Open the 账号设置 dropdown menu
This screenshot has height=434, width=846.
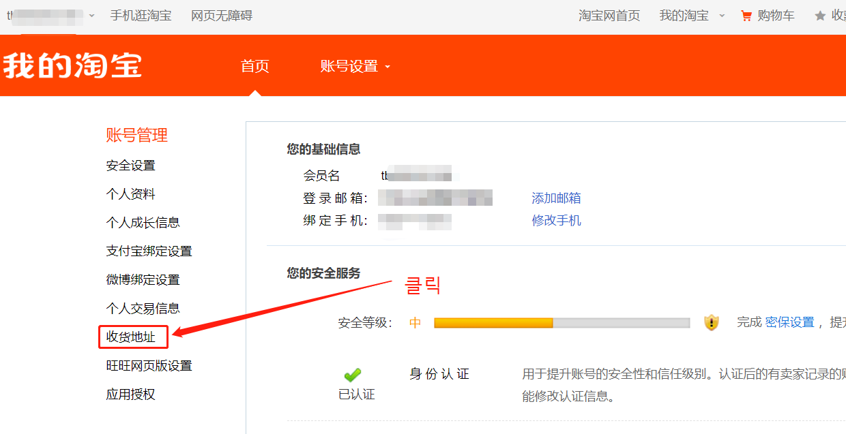[355, 66]
